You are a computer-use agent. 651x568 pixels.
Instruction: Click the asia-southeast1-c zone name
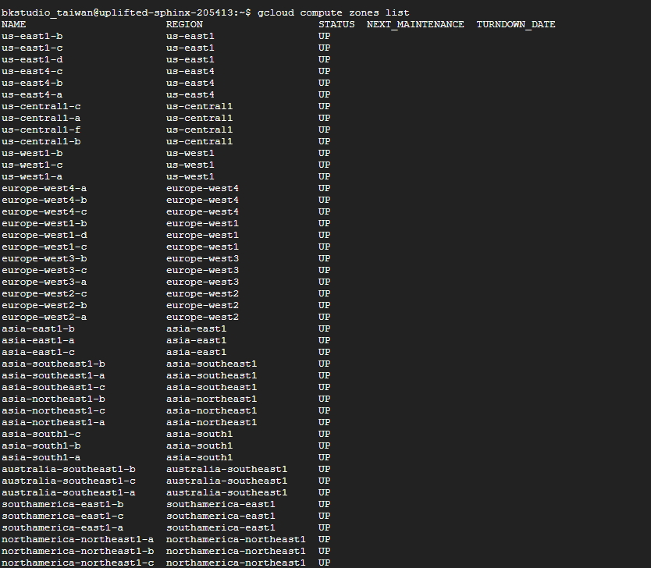[53, 387]
